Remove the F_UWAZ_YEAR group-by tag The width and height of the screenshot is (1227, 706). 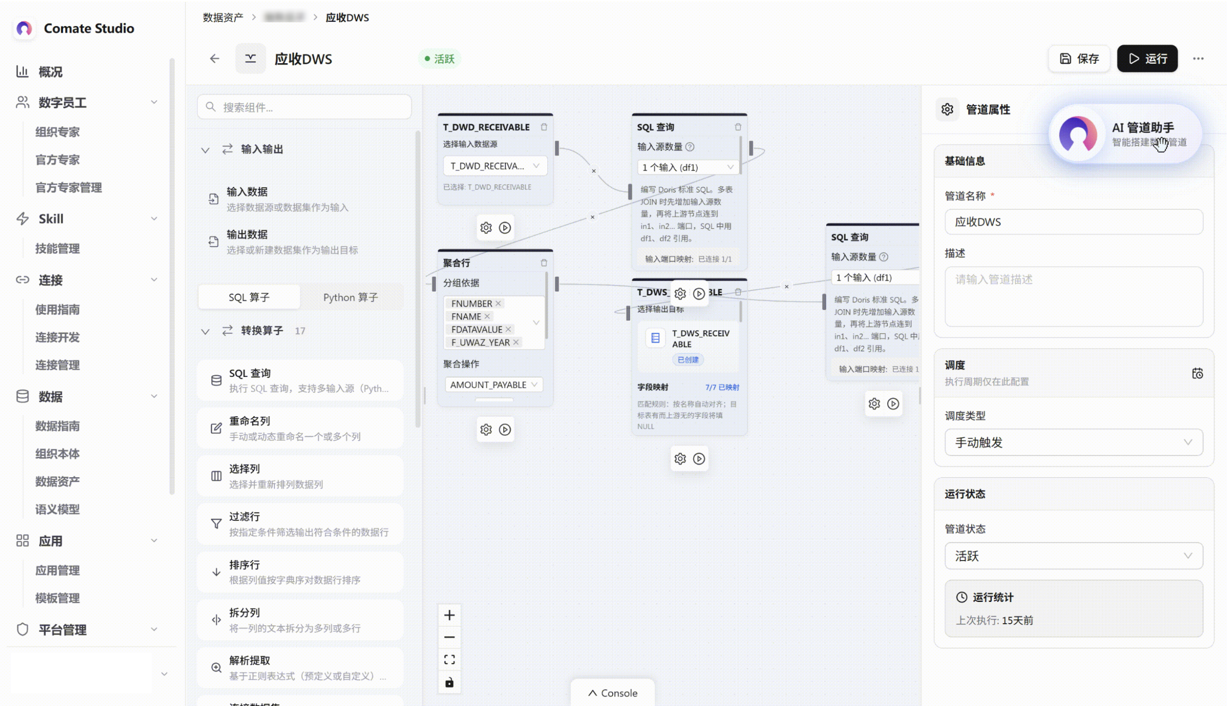pyautogui.click(x=516, y=343)
